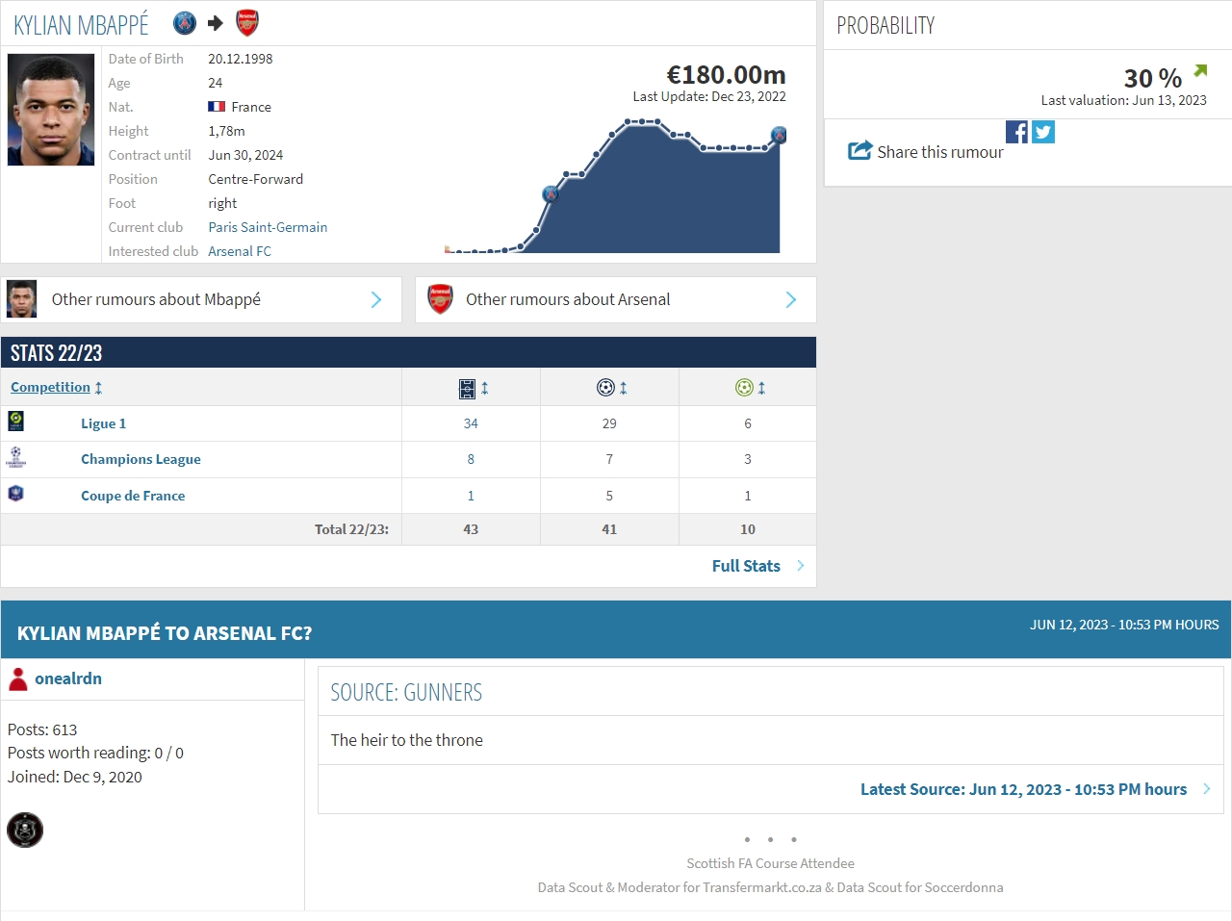
Task: Open the Coupe de France link
Action: pyautogui.click(x=133, y=496)
